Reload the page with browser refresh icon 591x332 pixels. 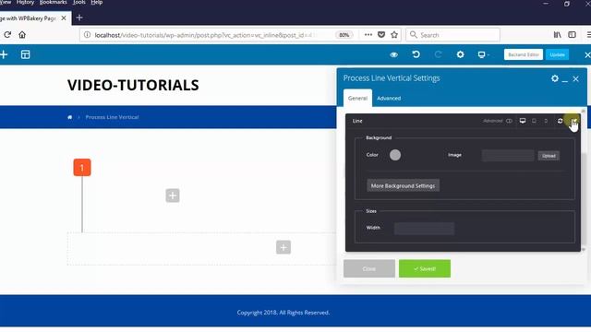point(7,35)
